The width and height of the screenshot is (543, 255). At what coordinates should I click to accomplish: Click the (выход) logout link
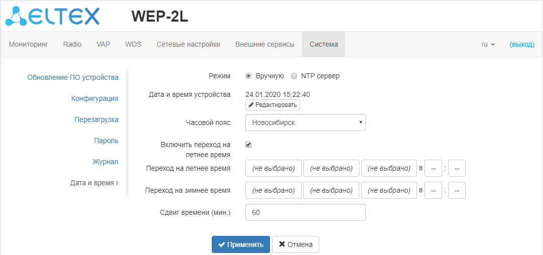click(x=522, y=44)
